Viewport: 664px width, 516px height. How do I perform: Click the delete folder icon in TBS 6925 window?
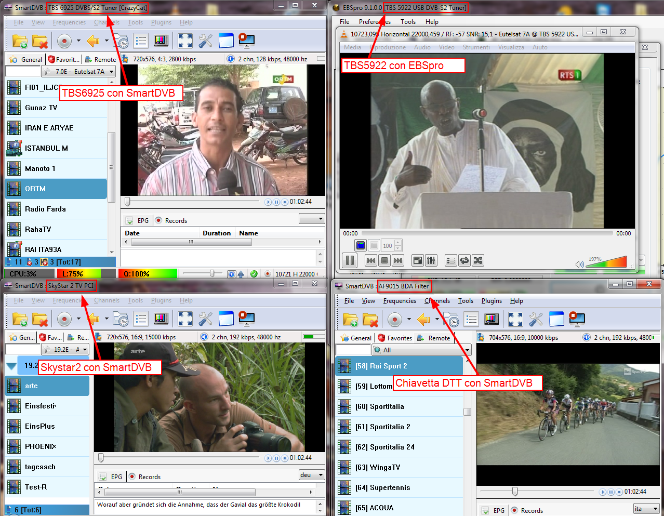coord(40,41)
